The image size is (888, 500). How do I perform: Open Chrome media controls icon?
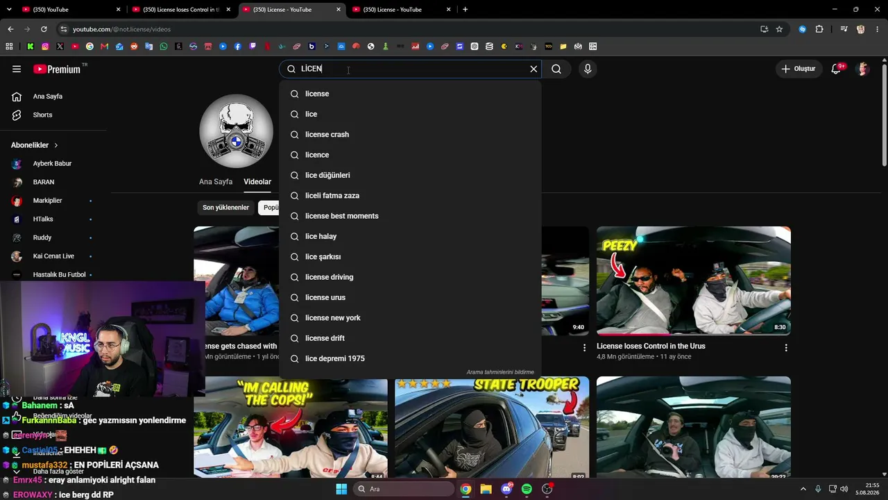click(x=844, y=29)
